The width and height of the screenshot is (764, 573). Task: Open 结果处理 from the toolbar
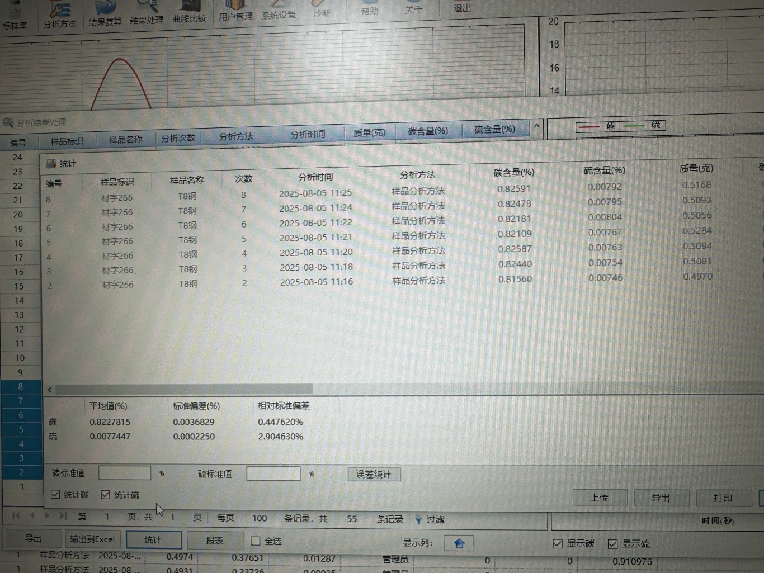(x=147, y=12)
